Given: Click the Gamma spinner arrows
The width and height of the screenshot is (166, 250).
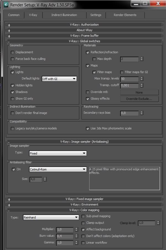Looking at the screenshot, I should coord(77,243).
